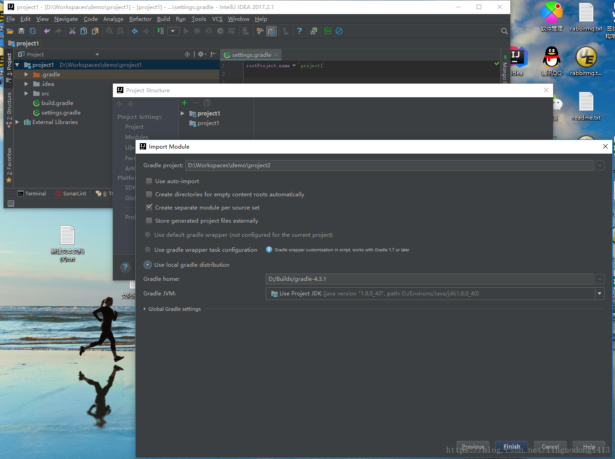Viewport: 615px width, 459px height.
Task: Open the Build menu
Action: pyautogui.click(x=163, y=19)
